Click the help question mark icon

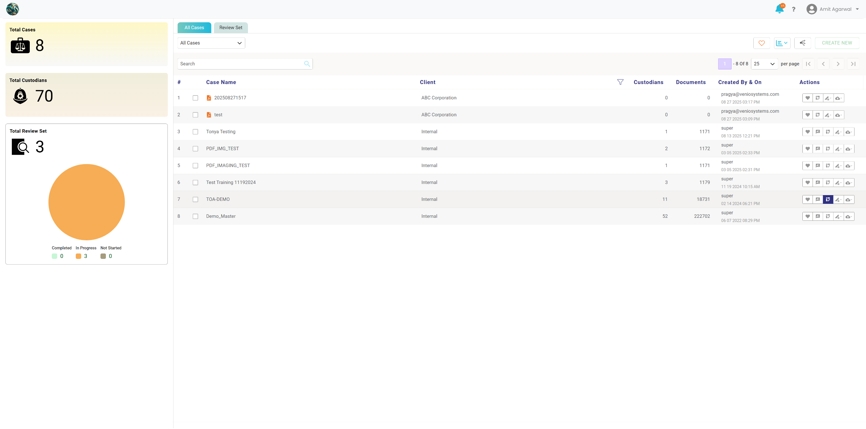794,9
